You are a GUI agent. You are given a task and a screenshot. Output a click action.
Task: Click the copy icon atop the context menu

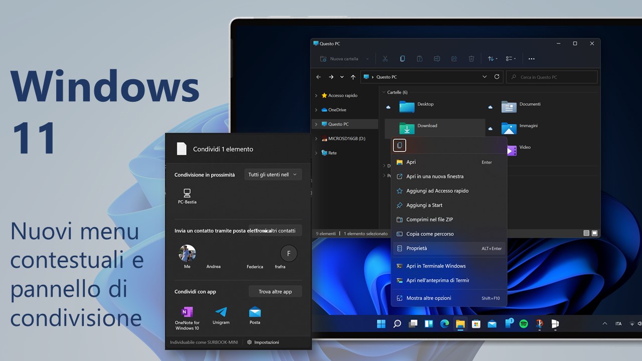pyautogui.click(x=400, y=145)
